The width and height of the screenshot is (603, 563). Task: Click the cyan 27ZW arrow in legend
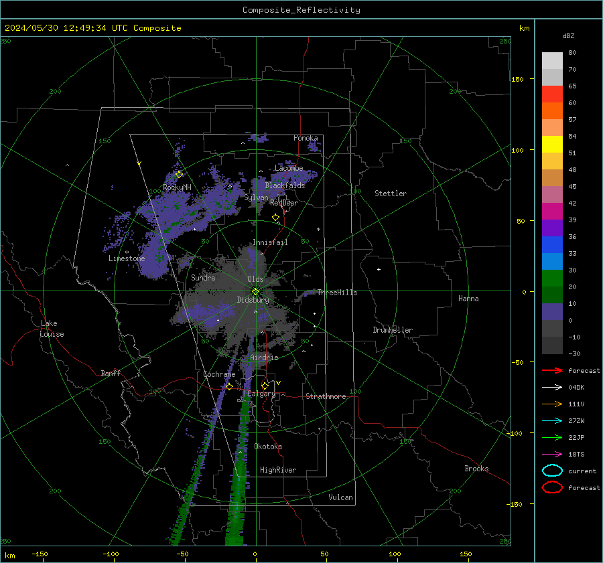click(552, 421)
